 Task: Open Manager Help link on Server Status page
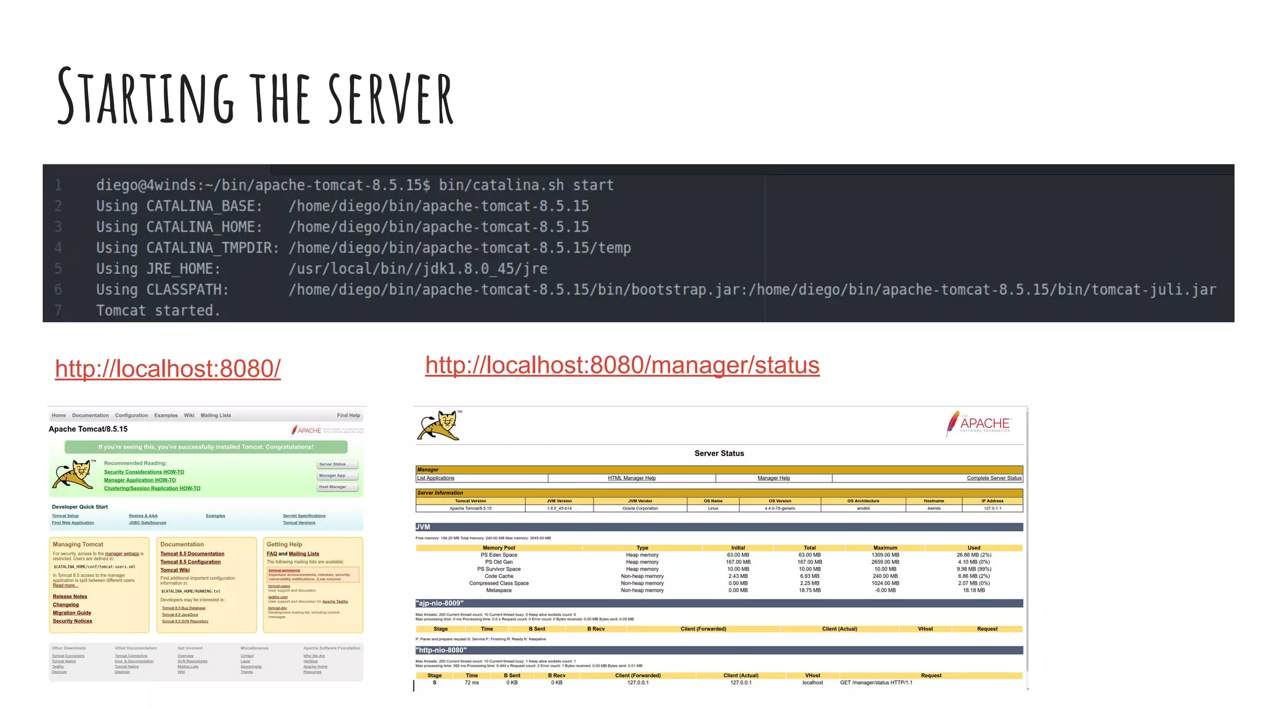[x=774, y=478]
